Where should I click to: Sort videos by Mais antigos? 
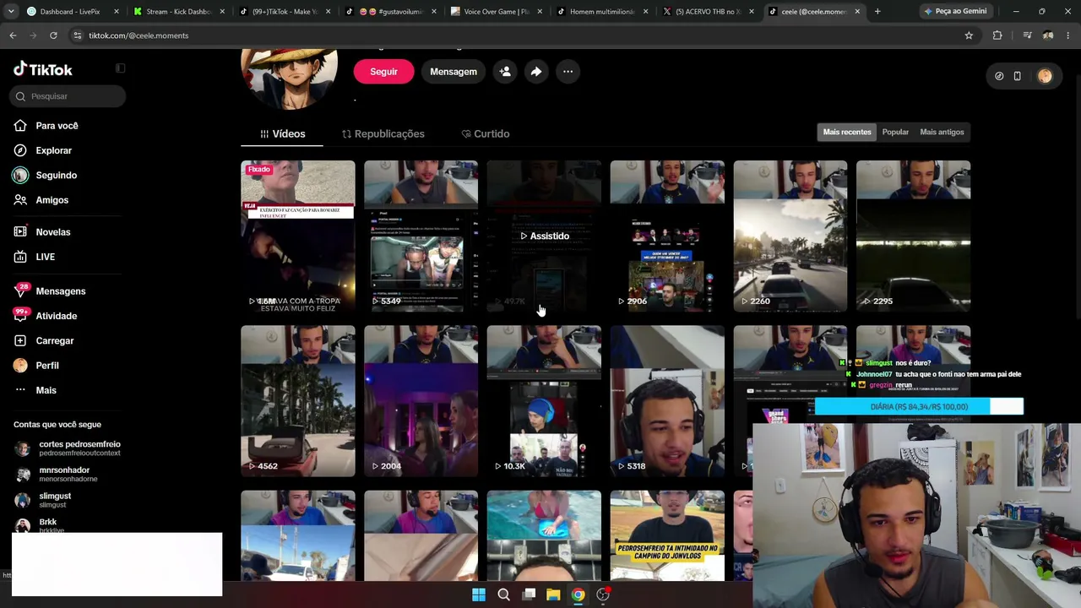tap(942, 132)
